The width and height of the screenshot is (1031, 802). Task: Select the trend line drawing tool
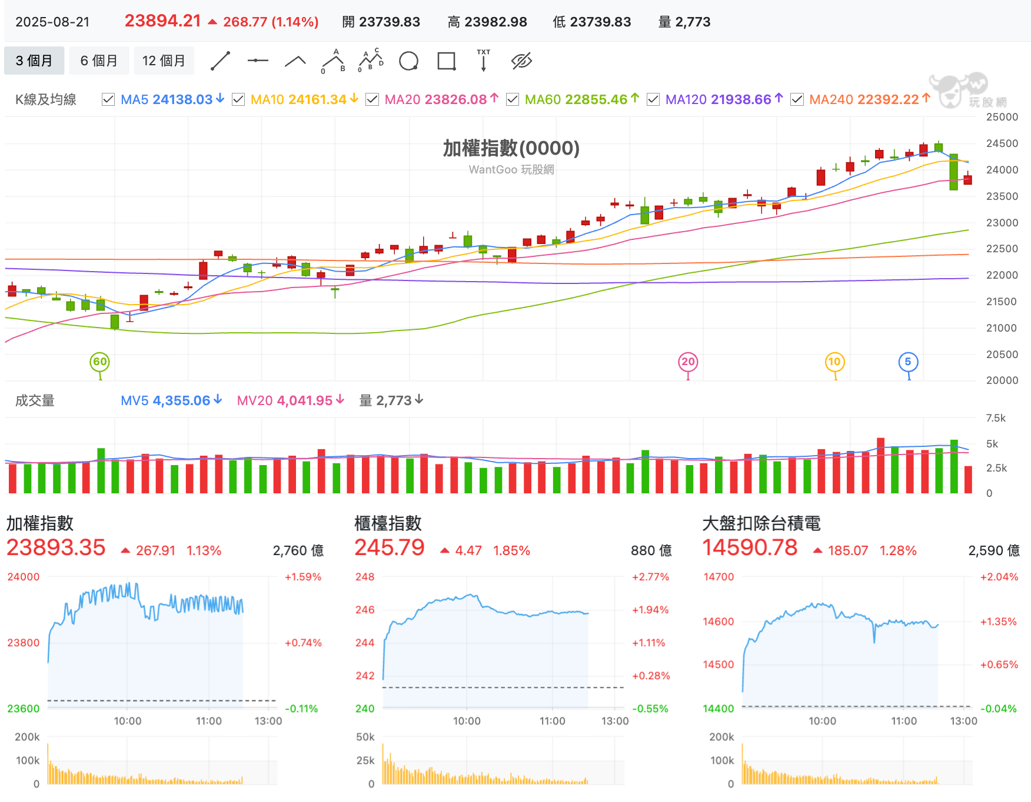pyautogui.click(x=220, y=61)
